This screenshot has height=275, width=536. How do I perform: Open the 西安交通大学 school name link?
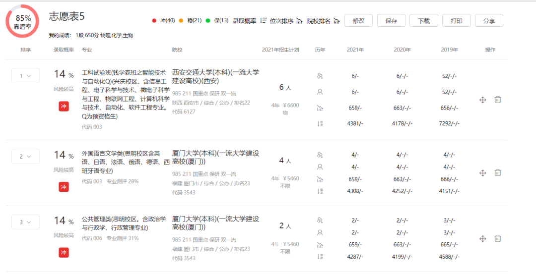[215, 76]
